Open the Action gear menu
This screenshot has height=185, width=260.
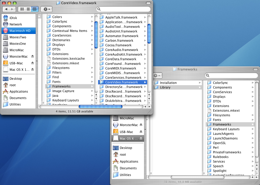coord(46,9)
